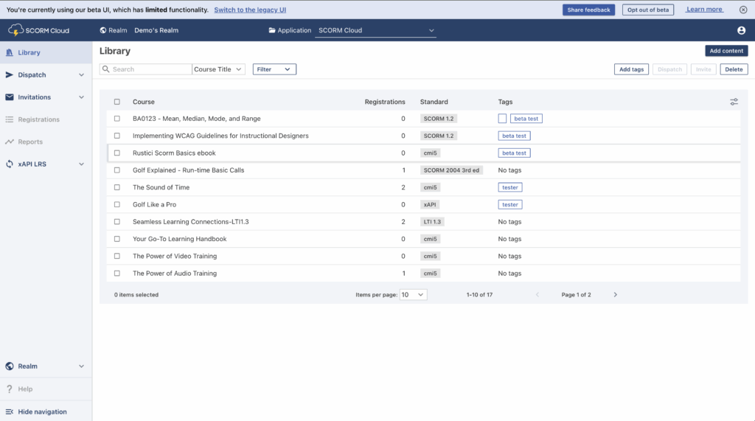755x421 pixels.
Task: Click the Opt out of beta button
Action: tap(647, 10)
